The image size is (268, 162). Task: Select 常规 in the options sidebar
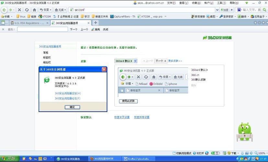coord(46,53)
